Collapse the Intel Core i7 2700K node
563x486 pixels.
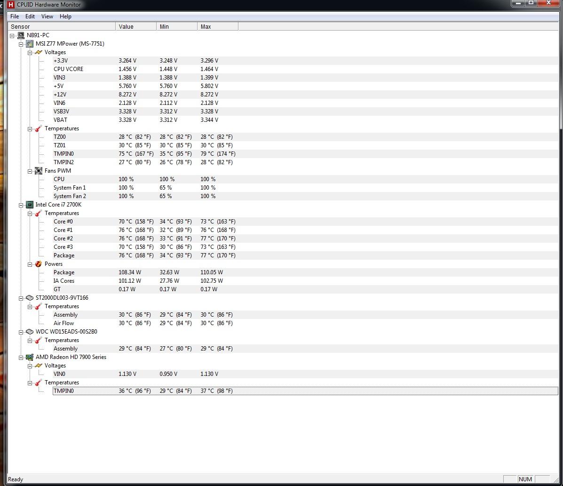point(21,205)
